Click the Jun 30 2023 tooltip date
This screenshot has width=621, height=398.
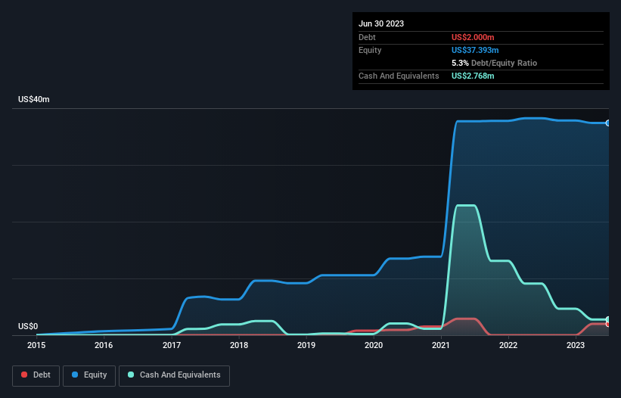point(381,23)
